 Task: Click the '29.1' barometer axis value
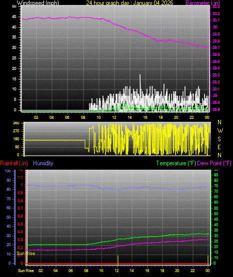click(216, 89)
